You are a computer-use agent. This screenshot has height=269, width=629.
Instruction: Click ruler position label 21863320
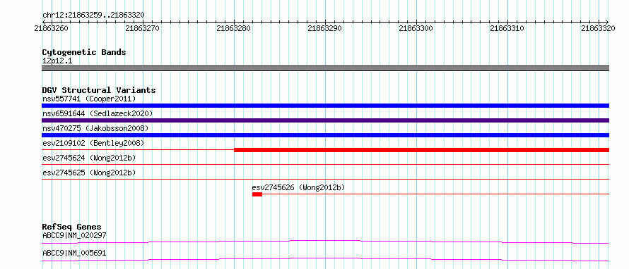pos(598,28)
